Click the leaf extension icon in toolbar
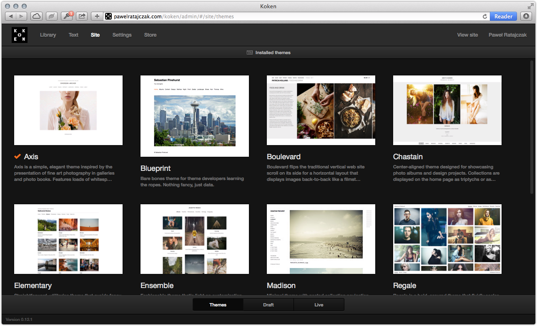The height and width of the screenshot is (326, 537). pyautogui.click(x=52, y=16)
